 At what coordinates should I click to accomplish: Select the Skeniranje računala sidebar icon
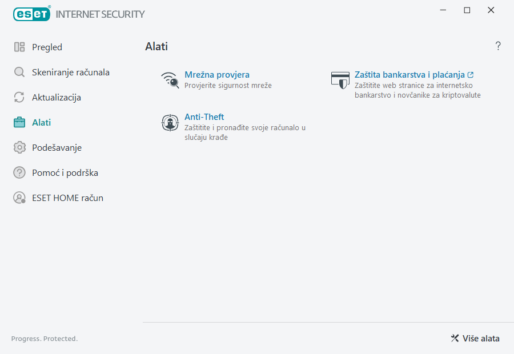pyautogui.click(x=19, y=72)
